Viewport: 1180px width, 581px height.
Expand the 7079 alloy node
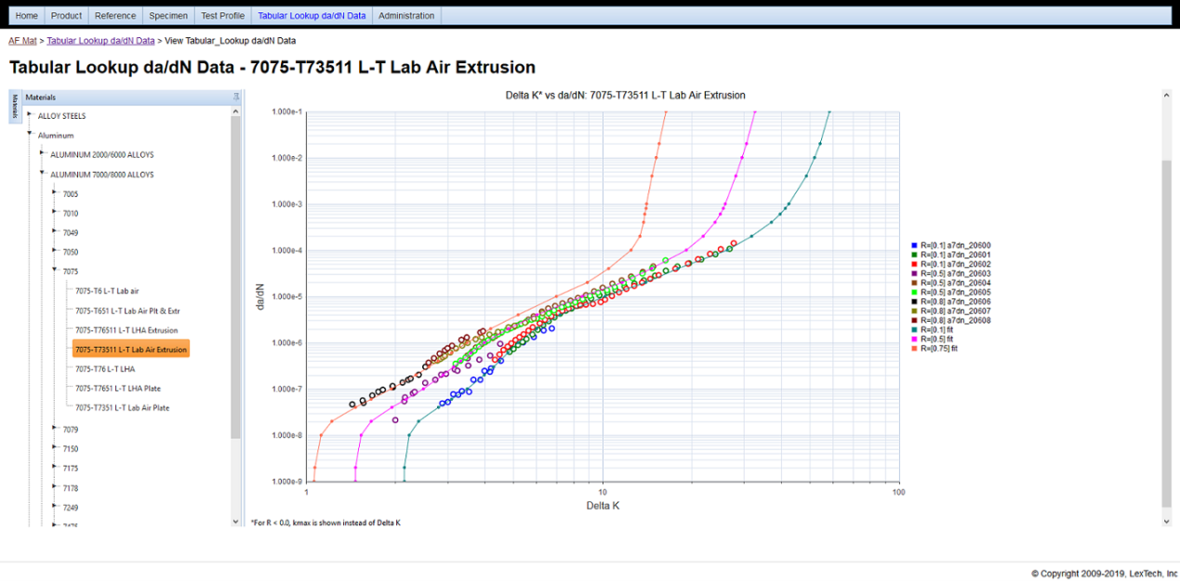tap(54, 429)
